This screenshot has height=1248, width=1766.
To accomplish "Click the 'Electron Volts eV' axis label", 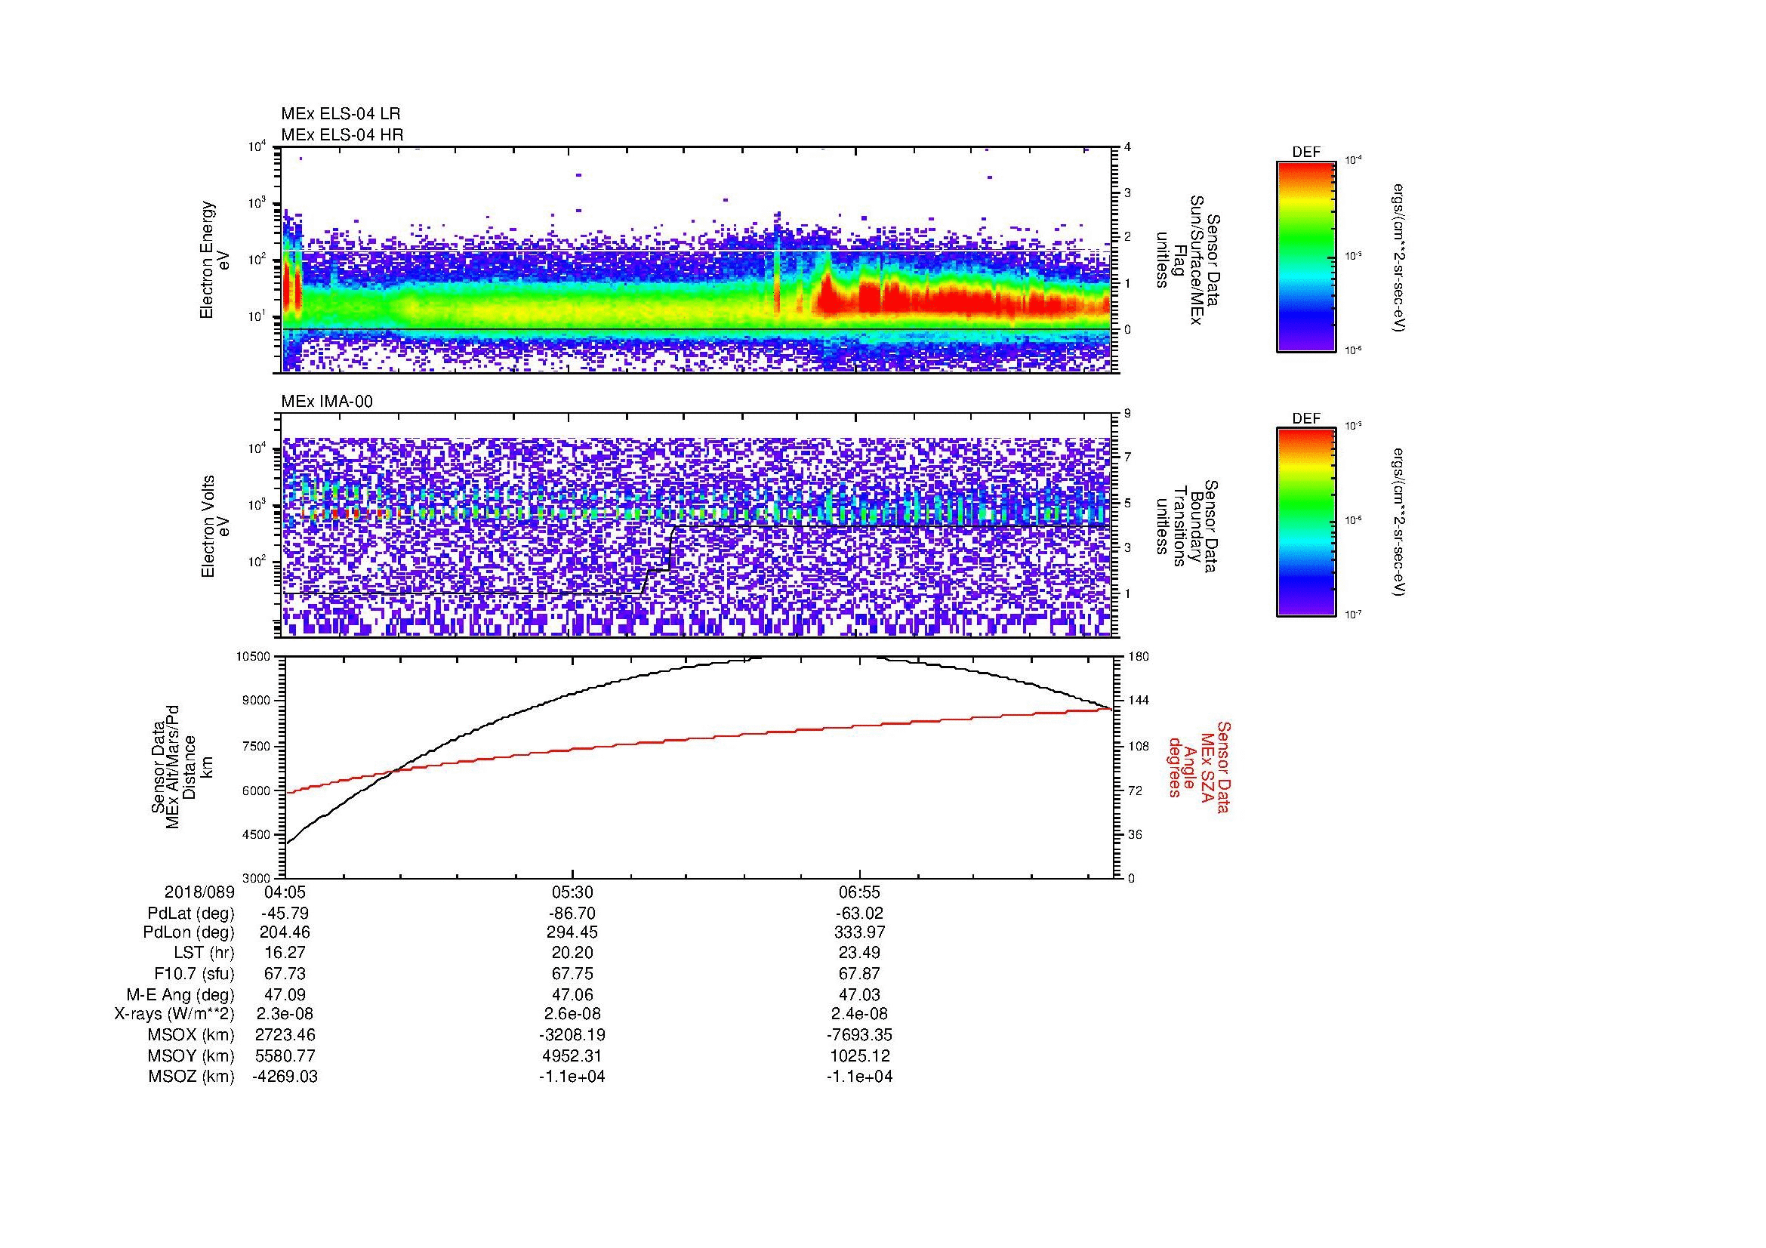I will 215,526.
